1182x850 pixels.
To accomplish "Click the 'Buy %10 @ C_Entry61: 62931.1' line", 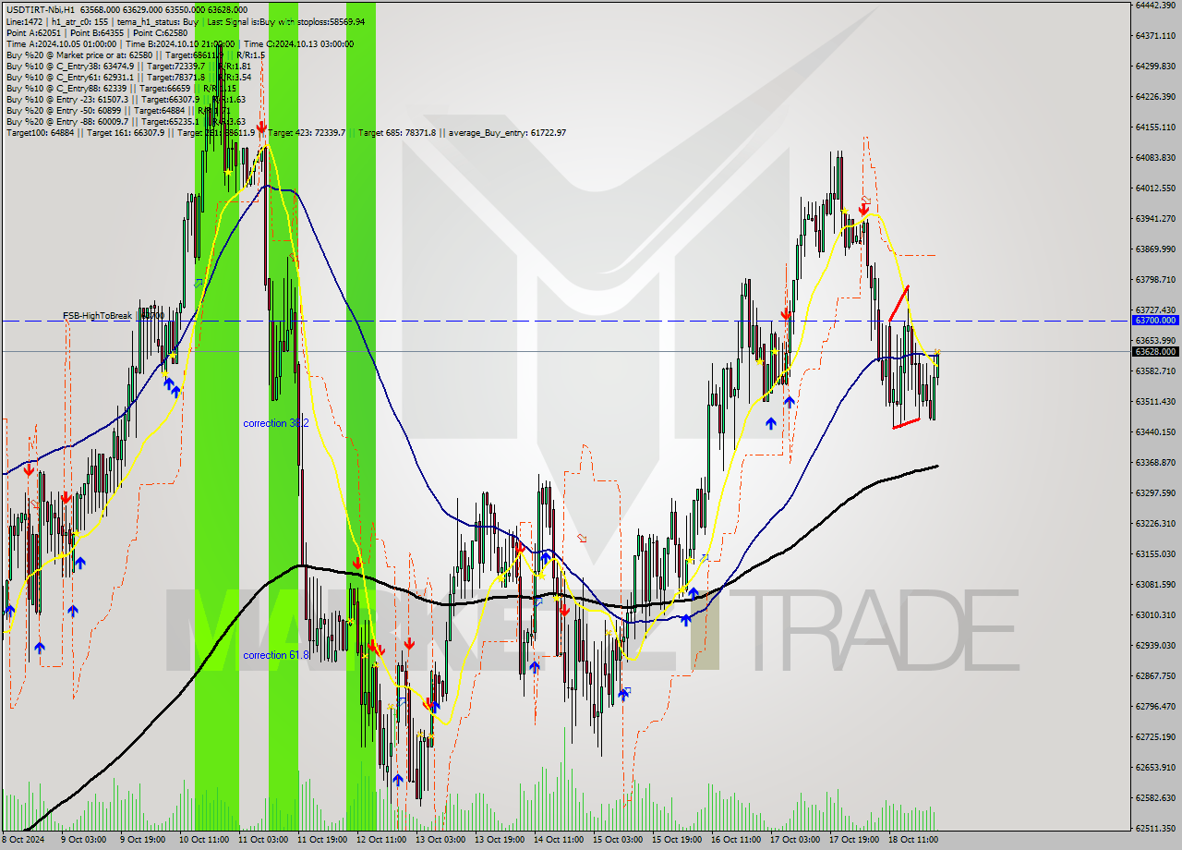I will point(128,77).
